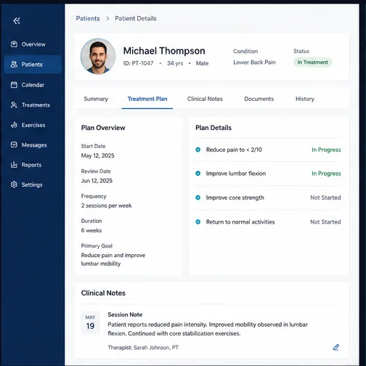
Task: Click the bullet icon for Improve lumbar flexion
Action: pos(198,174)
